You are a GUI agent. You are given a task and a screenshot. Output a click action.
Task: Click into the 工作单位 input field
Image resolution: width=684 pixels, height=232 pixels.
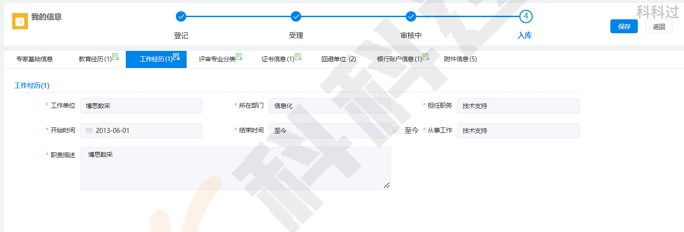[141, 106]
